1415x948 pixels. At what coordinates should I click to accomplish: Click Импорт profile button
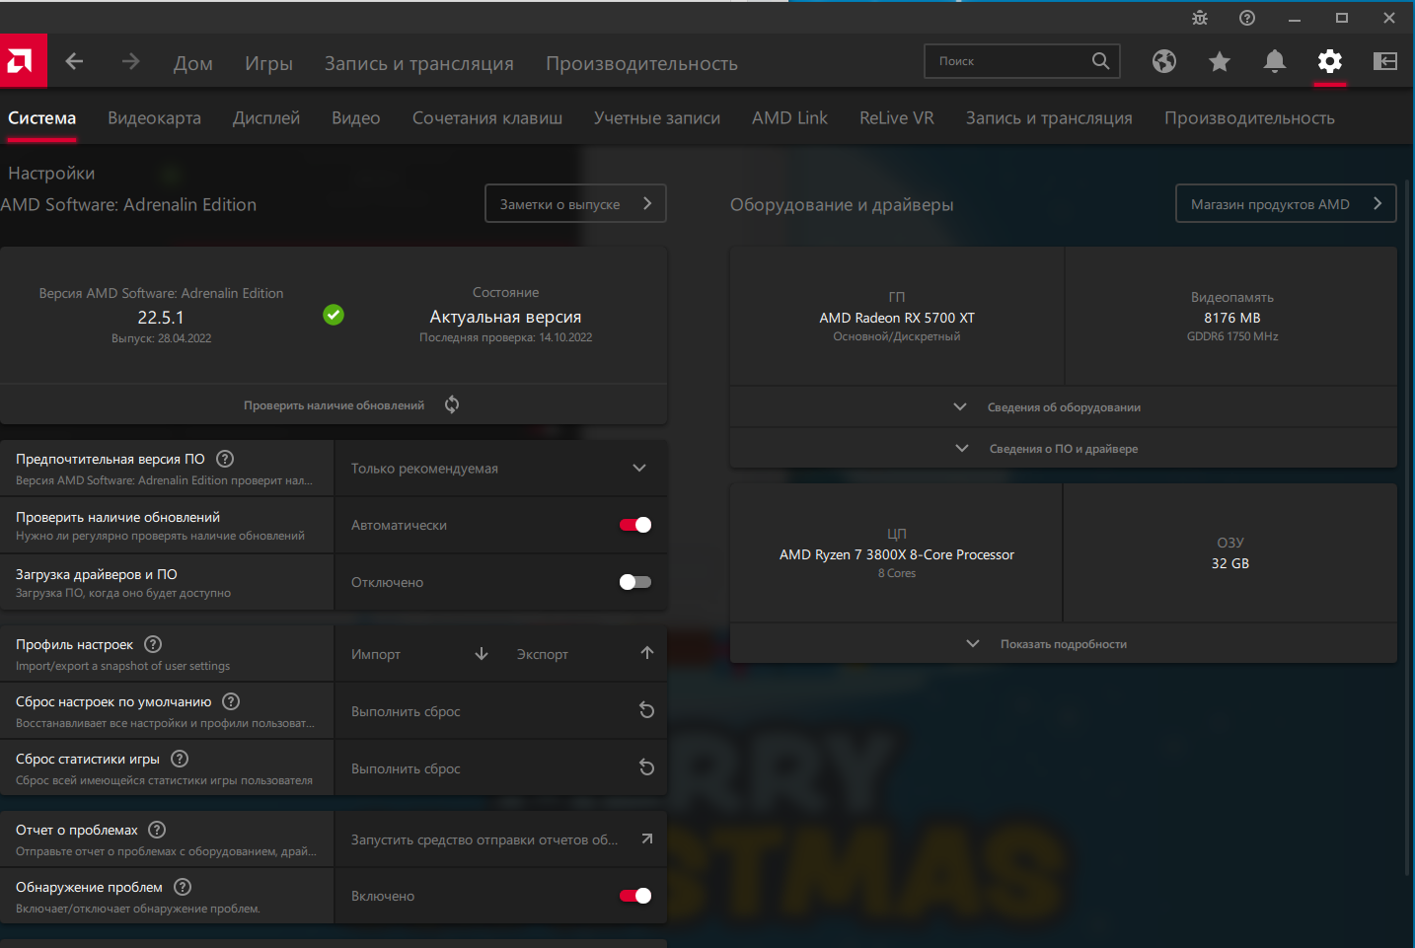point(419,653)
